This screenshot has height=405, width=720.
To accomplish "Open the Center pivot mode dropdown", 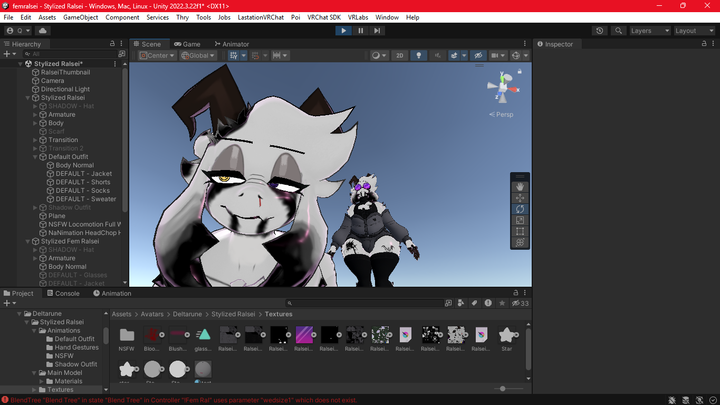I will pos(157,55).
